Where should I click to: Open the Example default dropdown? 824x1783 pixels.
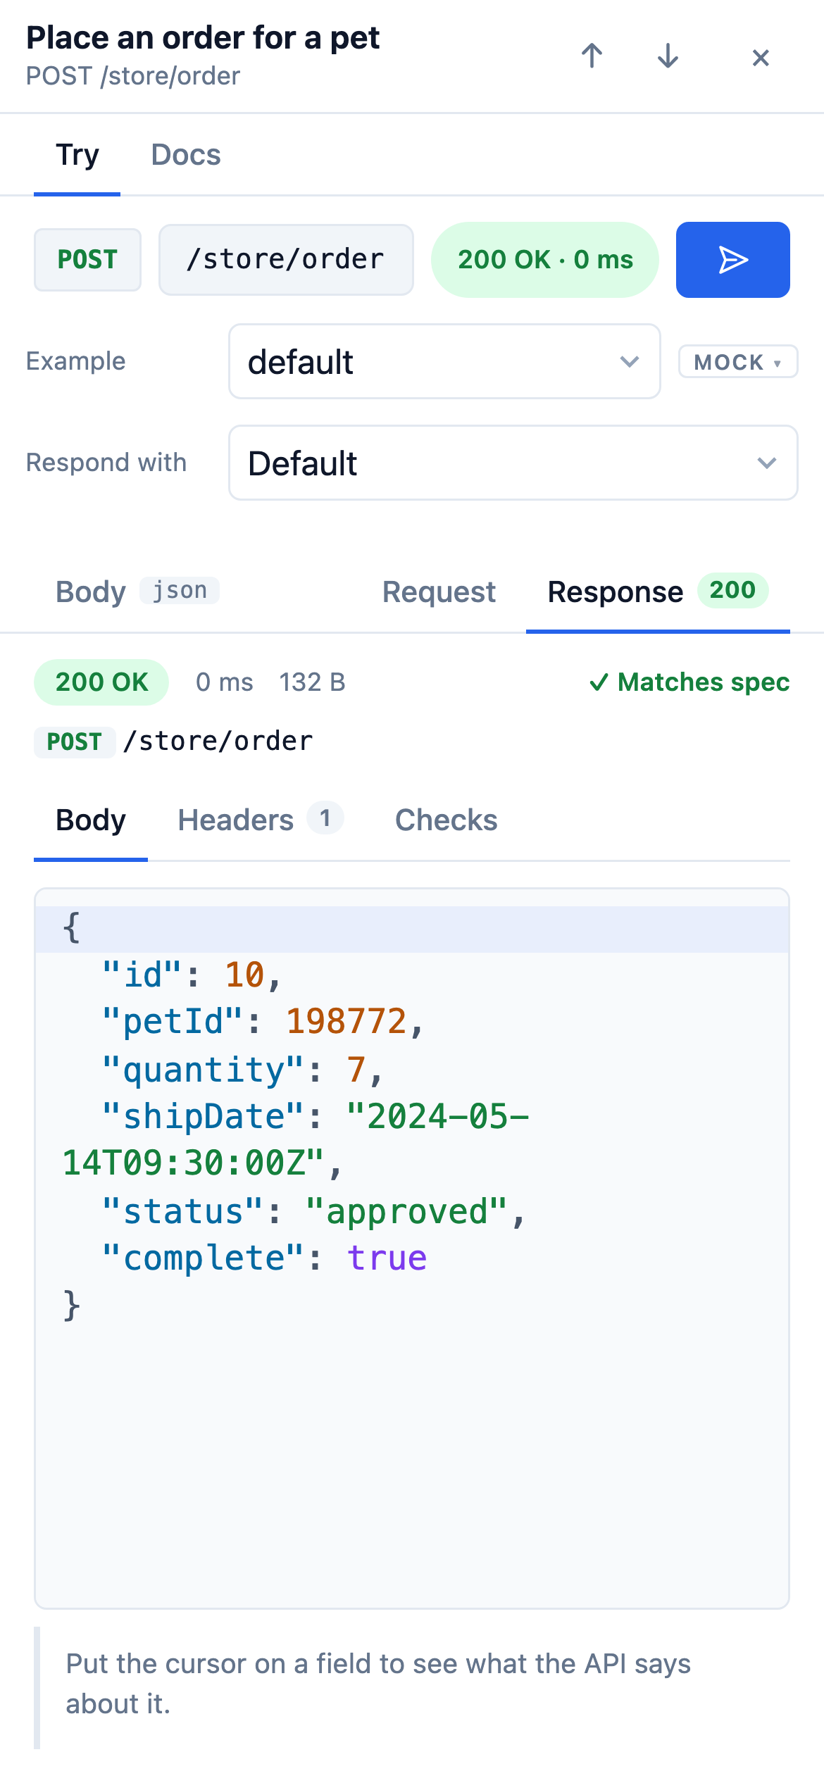pos(444,361)
